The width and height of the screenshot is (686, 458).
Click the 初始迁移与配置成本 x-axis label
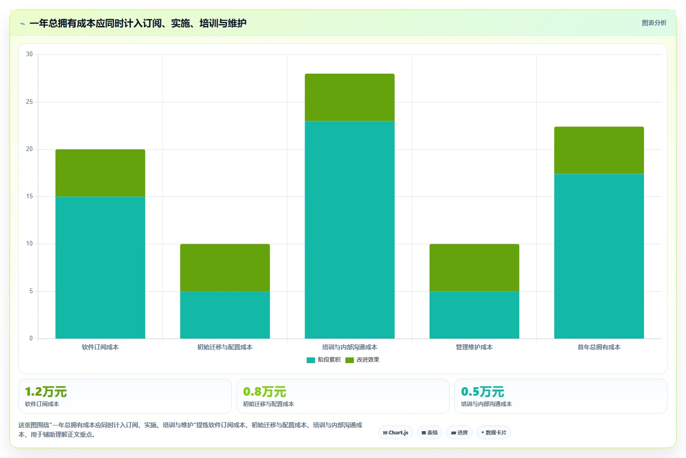225,347
